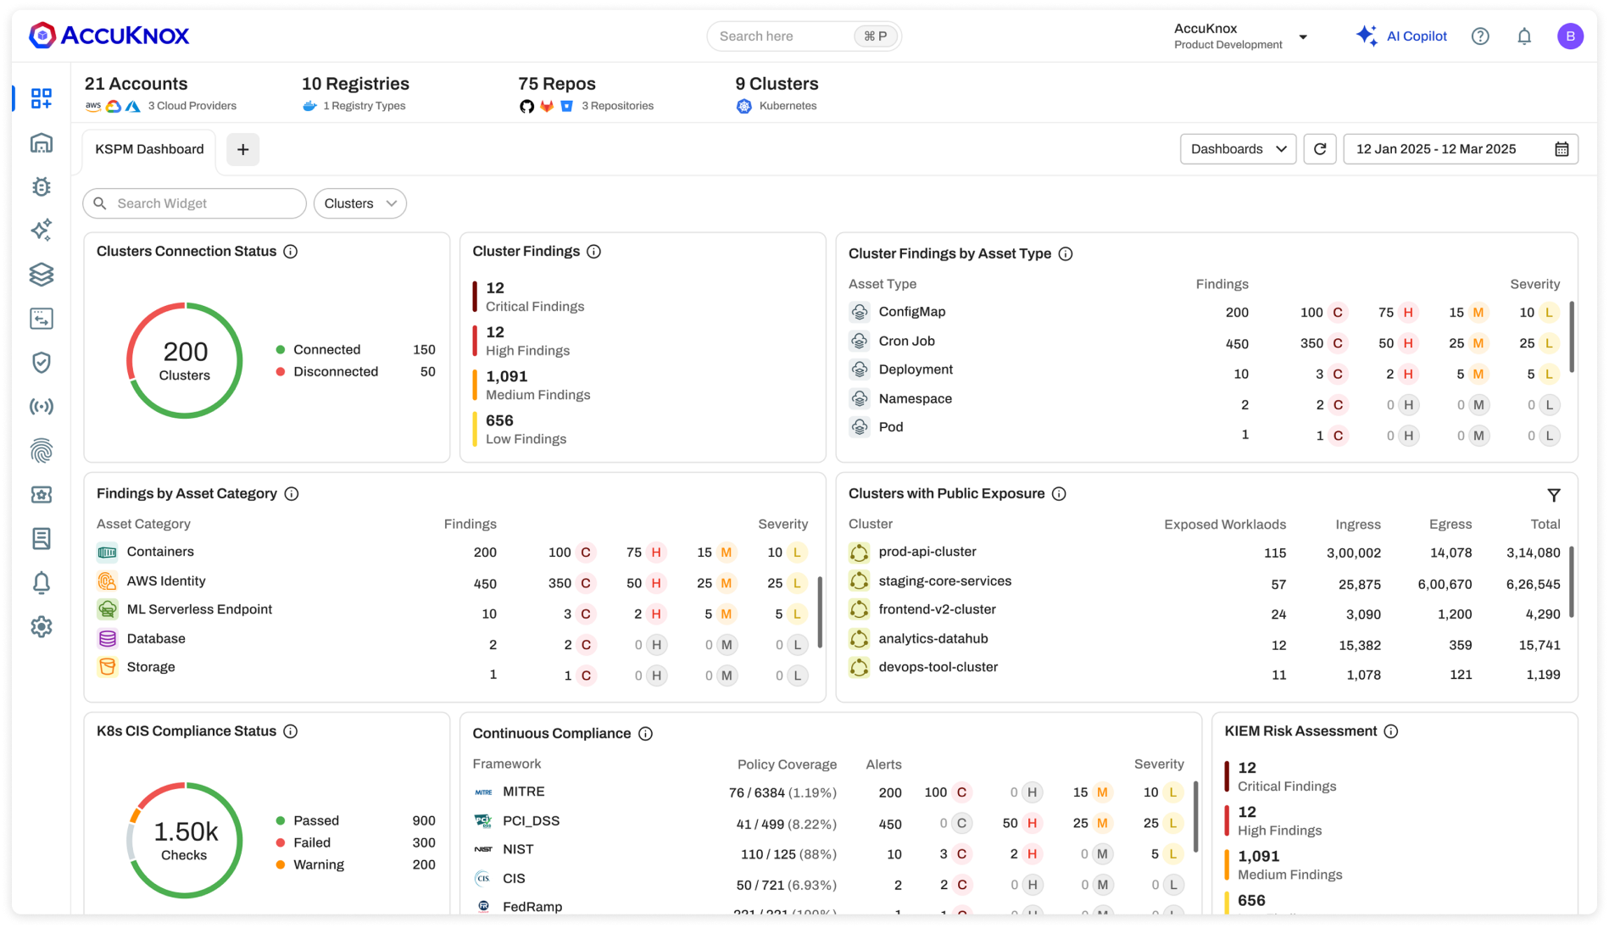Launch AI Copilot from the top bar
The height and width of the screenshot is (928, 1609).
coord(1403,36)
